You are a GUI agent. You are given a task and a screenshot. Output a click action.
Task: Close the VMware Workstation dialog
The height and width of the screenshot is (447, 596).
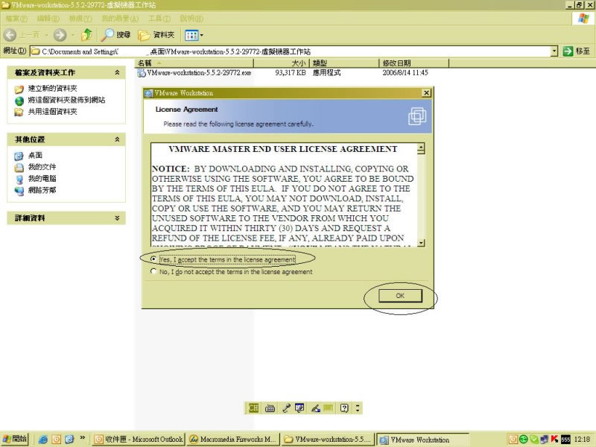426,92
